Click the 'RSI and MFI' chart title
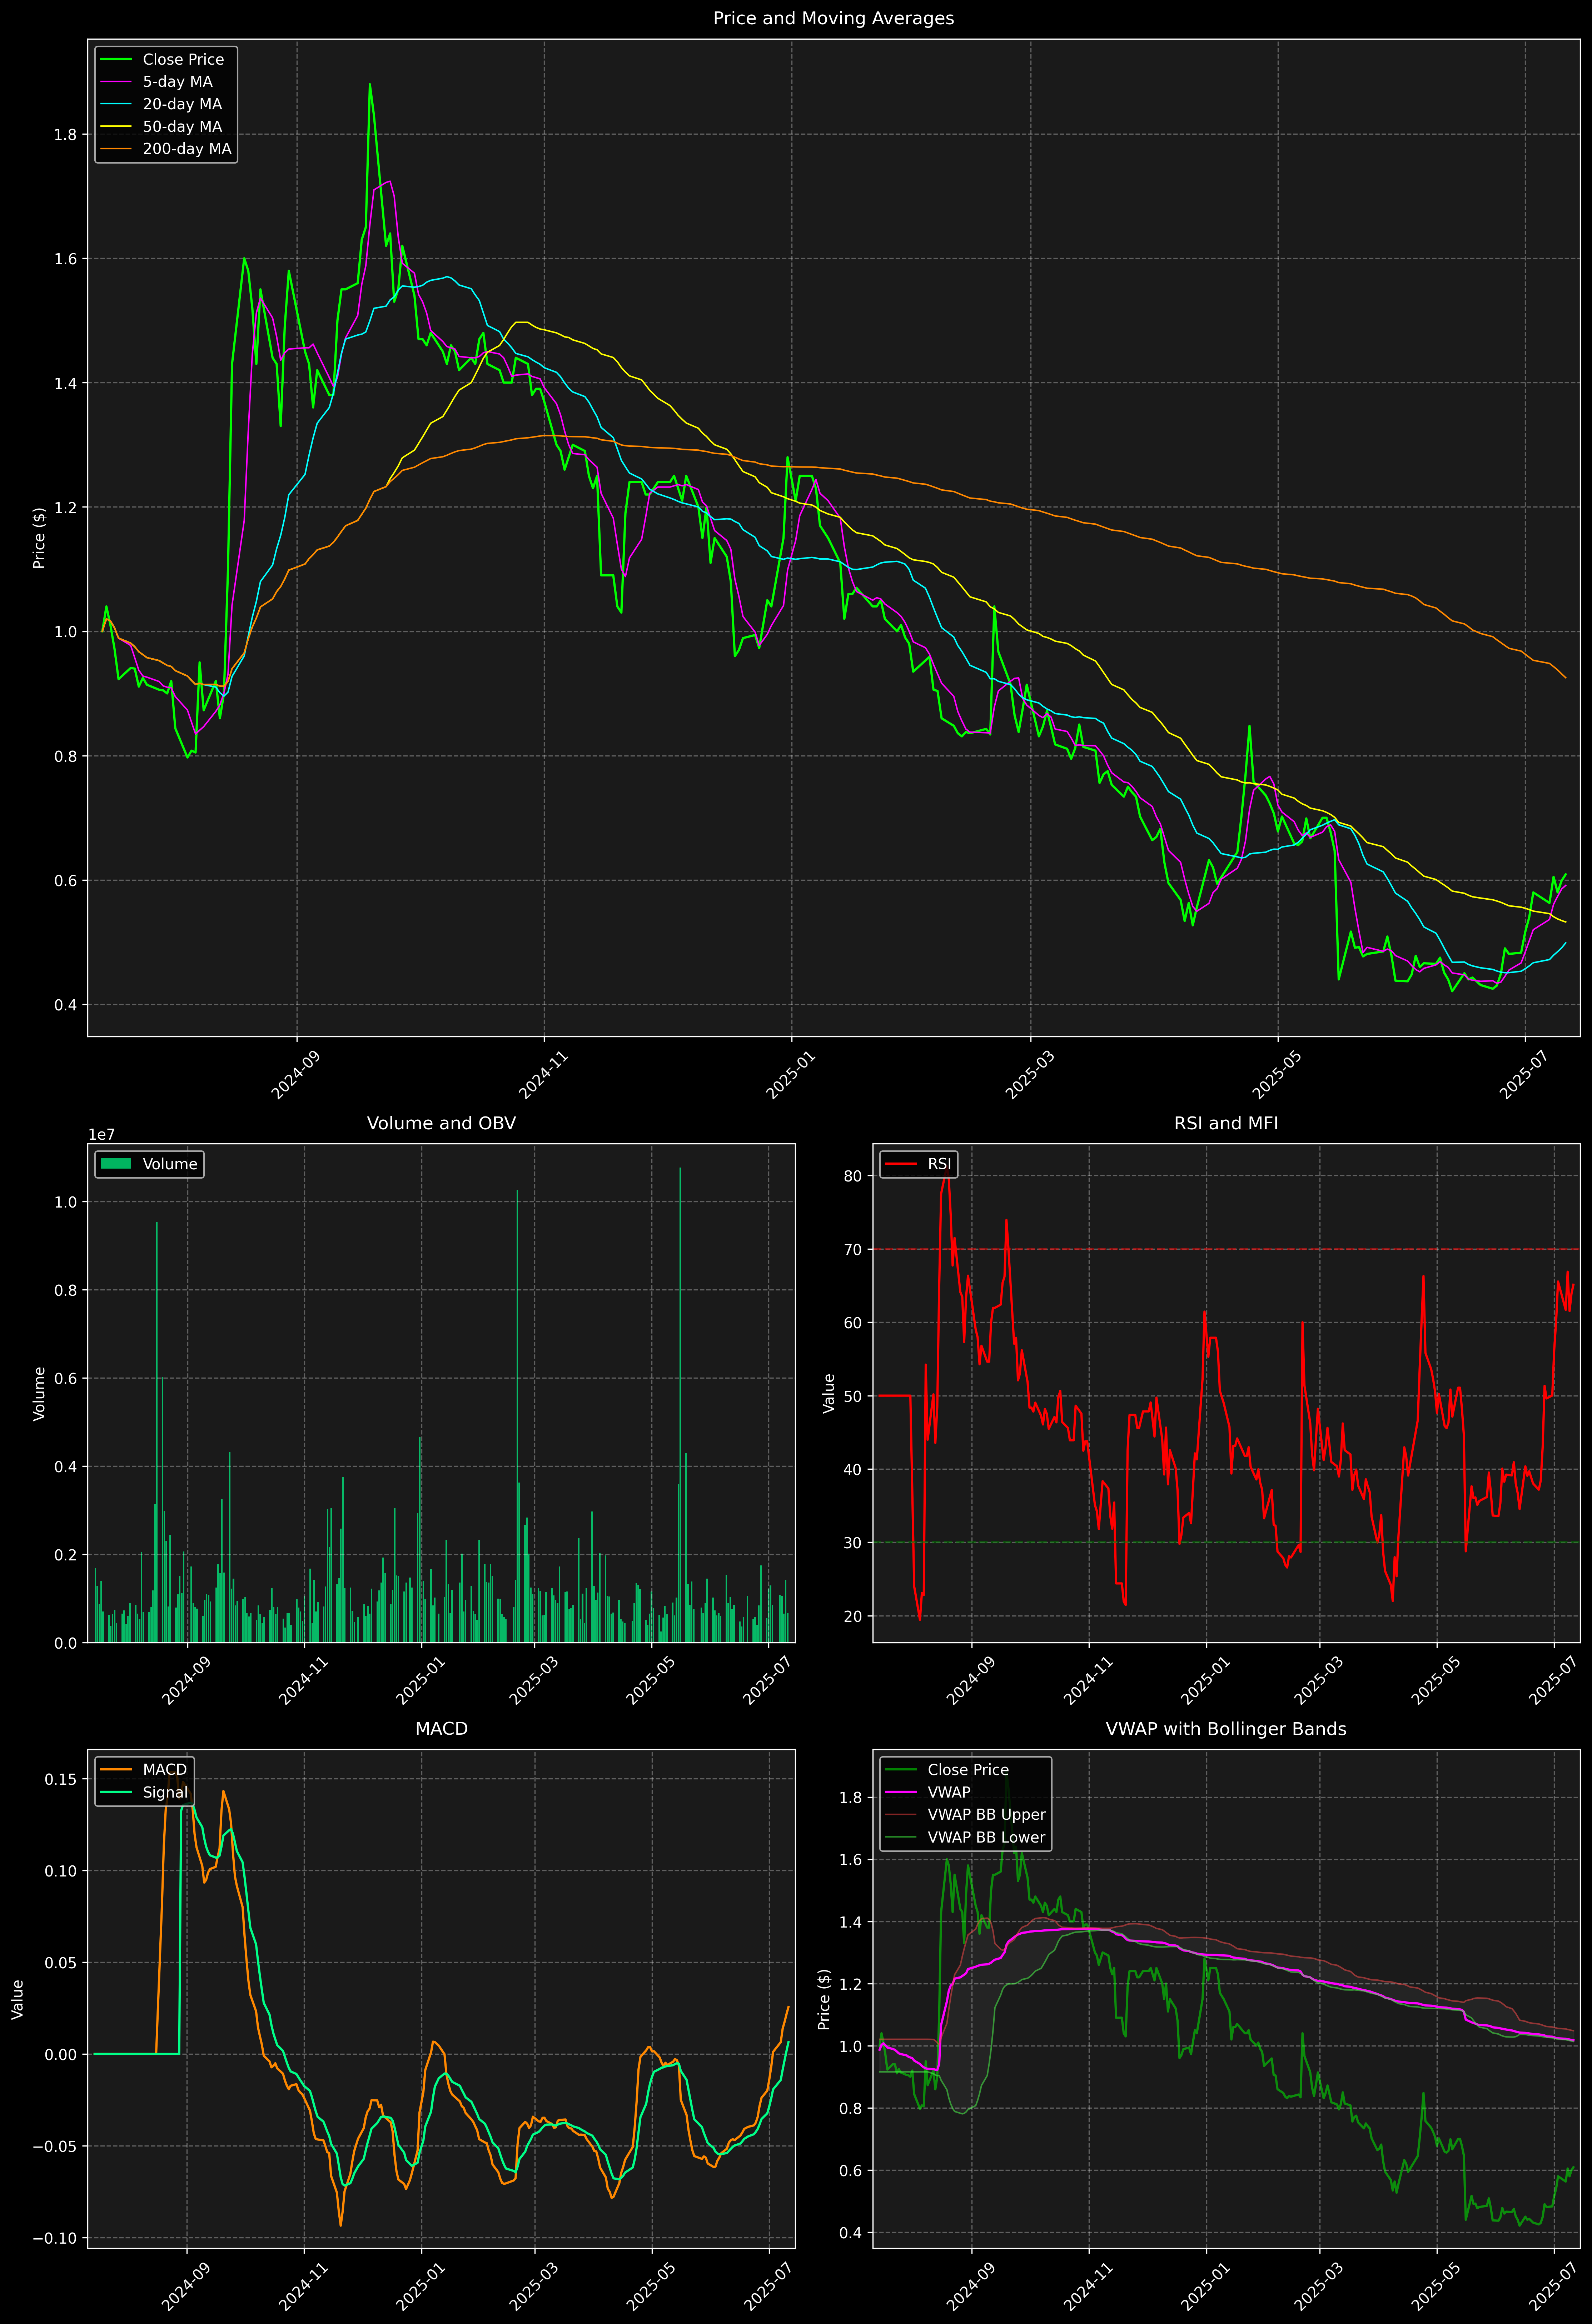1592x2324 pixels. point(1226,1123)
